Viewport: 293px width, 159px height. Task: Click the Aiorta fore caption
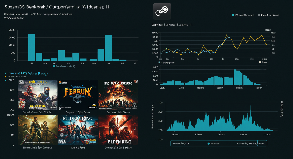coord(78,148)
